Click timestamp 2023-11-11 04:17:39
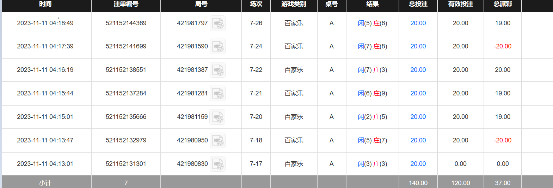 (x=45, y=46)
